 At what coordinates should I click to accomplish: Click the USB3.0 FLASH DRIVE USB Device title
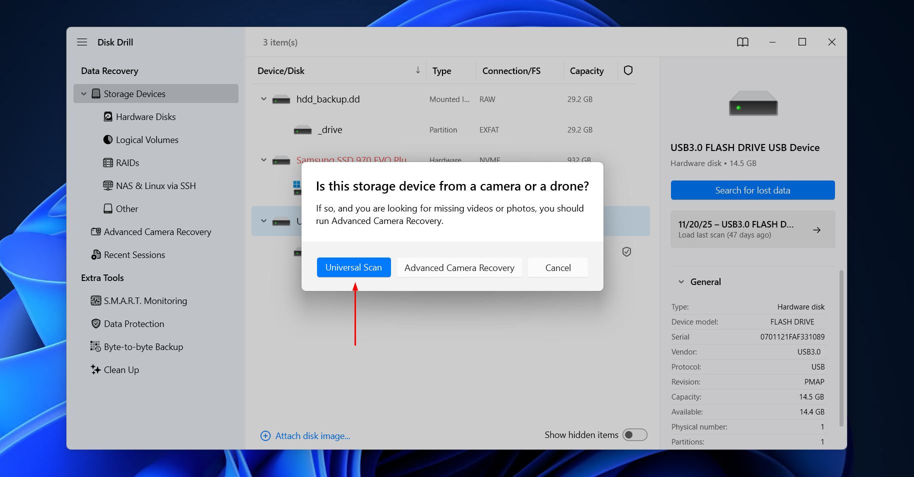pos(745,147)
